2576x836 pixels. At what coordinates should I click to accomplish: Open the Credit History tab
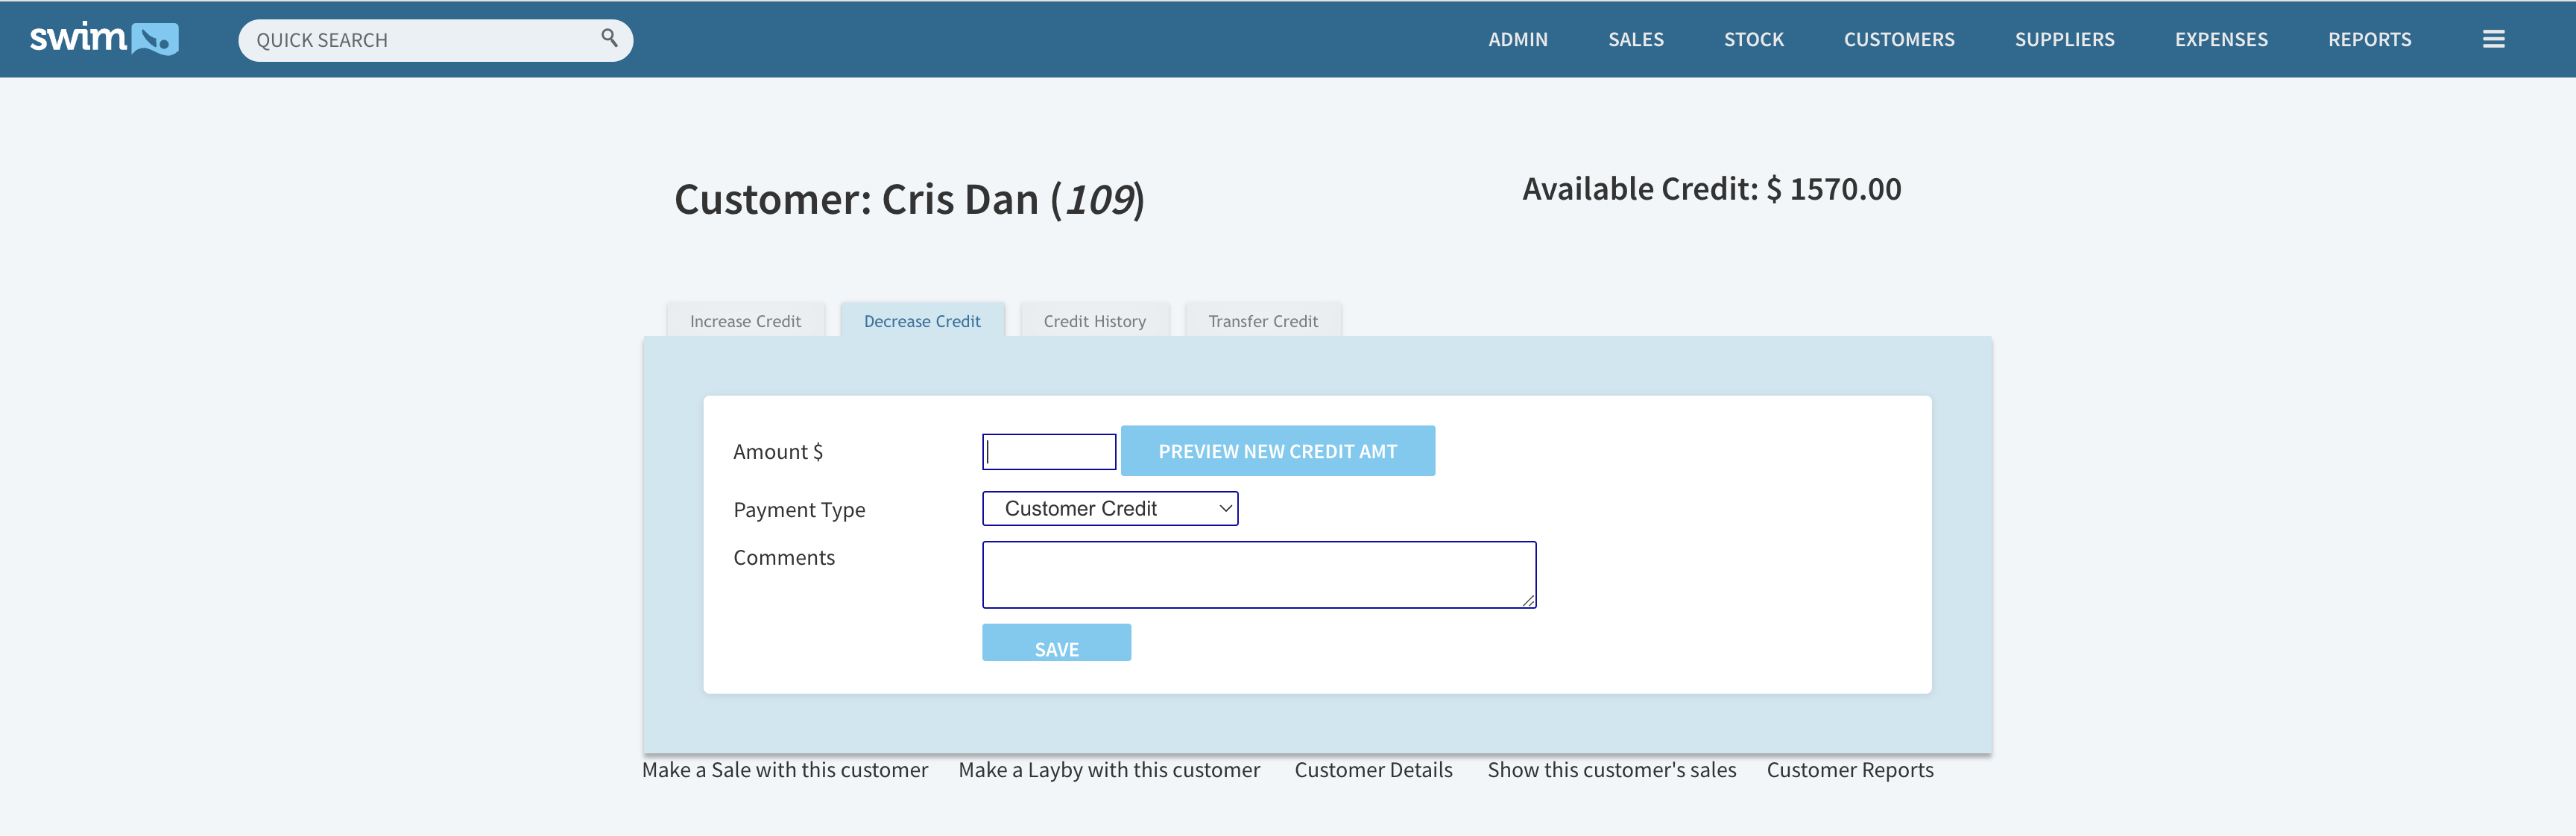point(1094,321)
